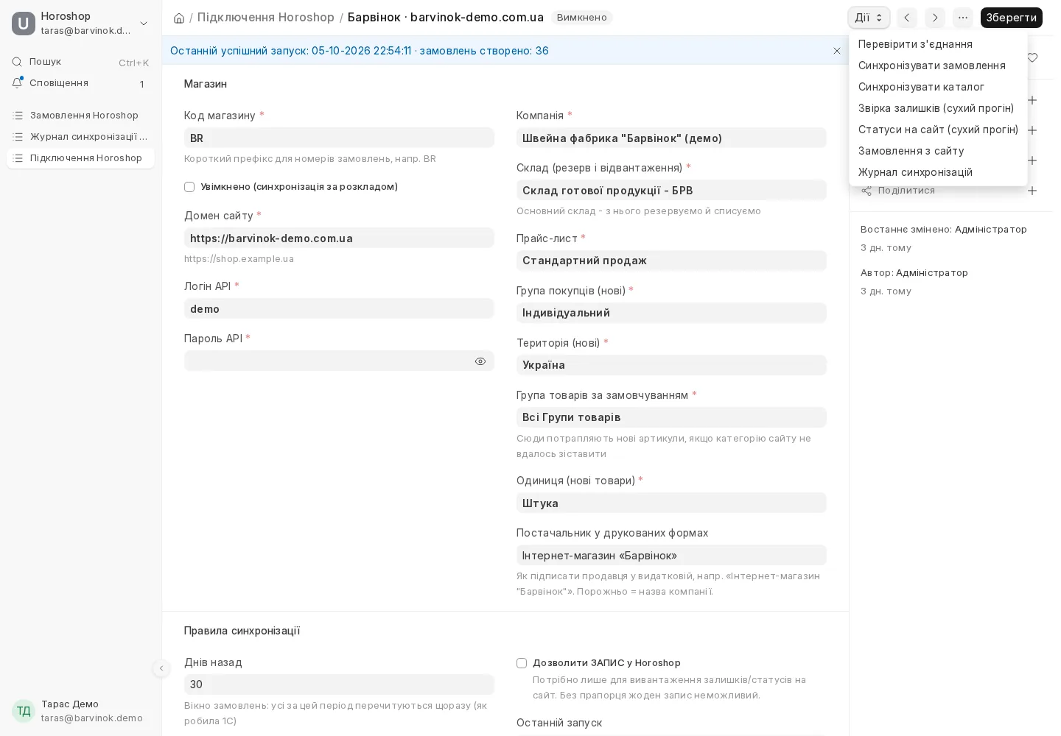Choose Перевірити з'єднання from menu

pyautogui.click(x=938, y=44)
